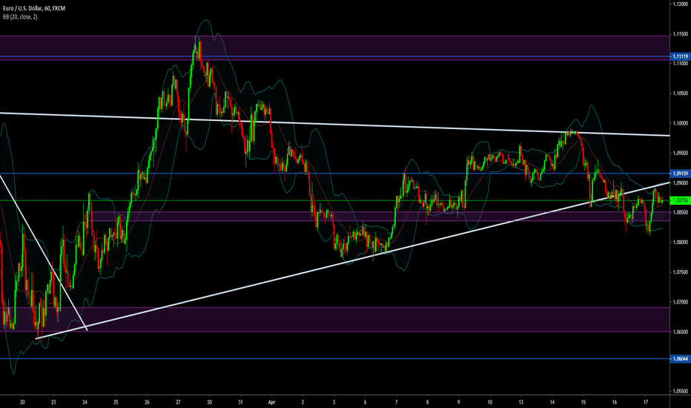Select the upper white descending trendline
This screenshot has width=691, height=408.
tap(335, 125)
